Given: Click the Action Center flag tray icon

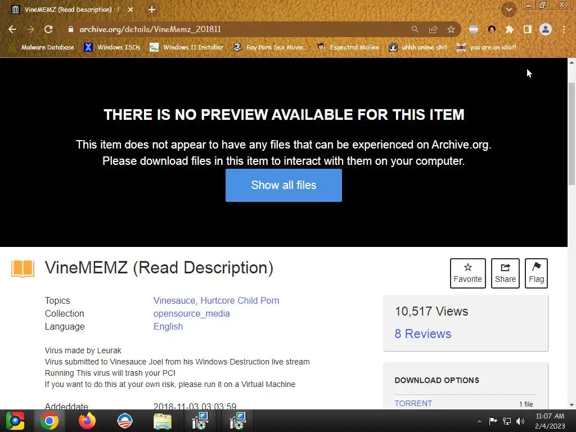Looking at the screenshot, I should (x=493, y=421).
